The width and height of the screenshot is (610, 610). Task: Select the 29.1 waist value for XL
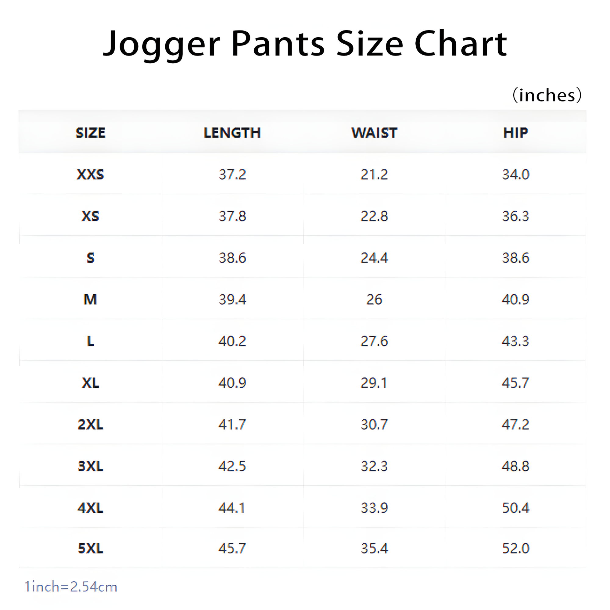[374, 383]
